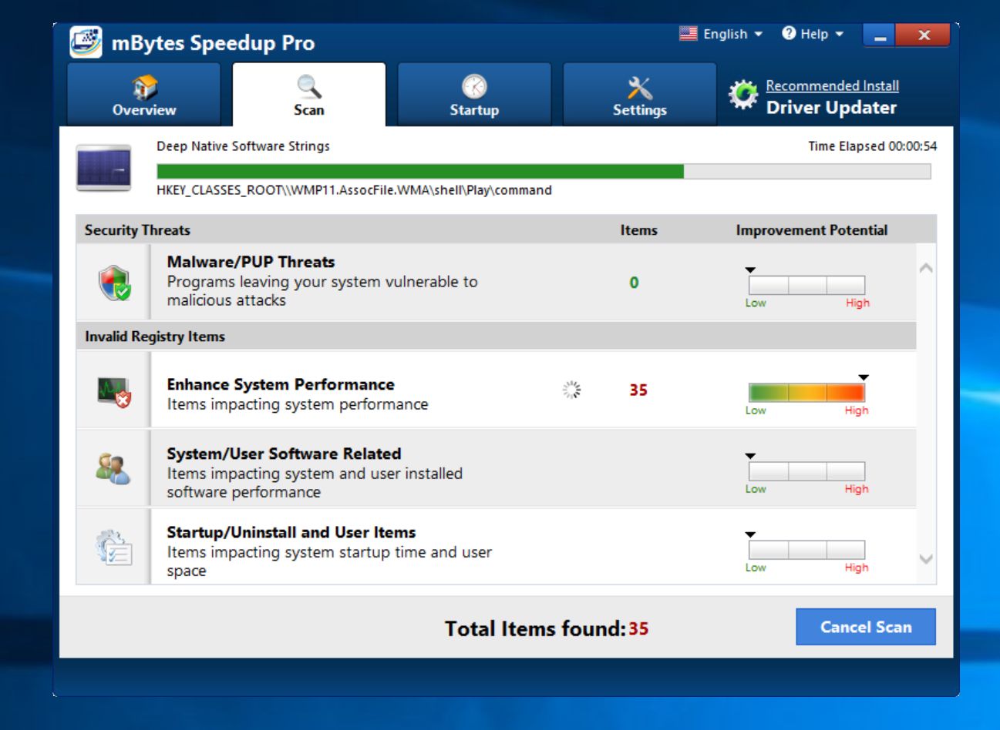Image resolution: width=1000 pixels, height=730 pixels.
Task: Click the Startup/Uninstall checklist gear icon
Action: pyautogui.click(x=113, y=547)
